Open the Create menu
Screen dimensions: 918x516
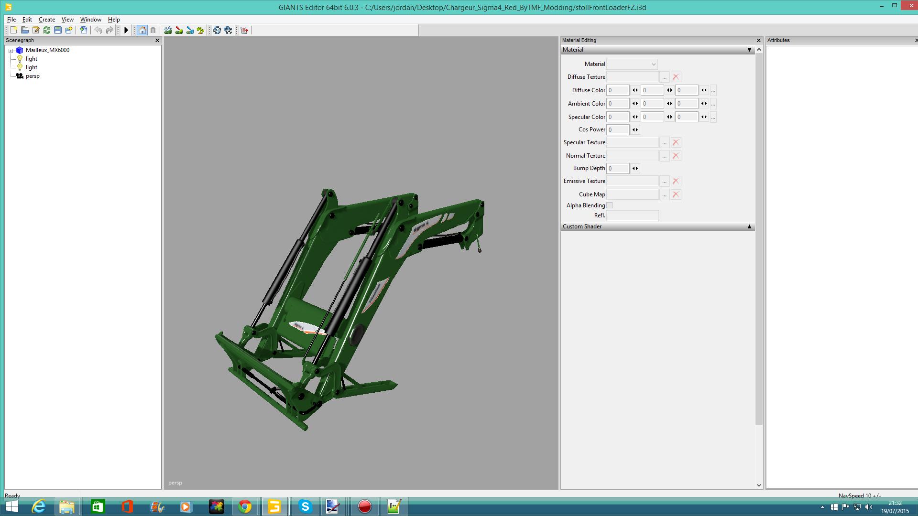[x=47, y=20]
